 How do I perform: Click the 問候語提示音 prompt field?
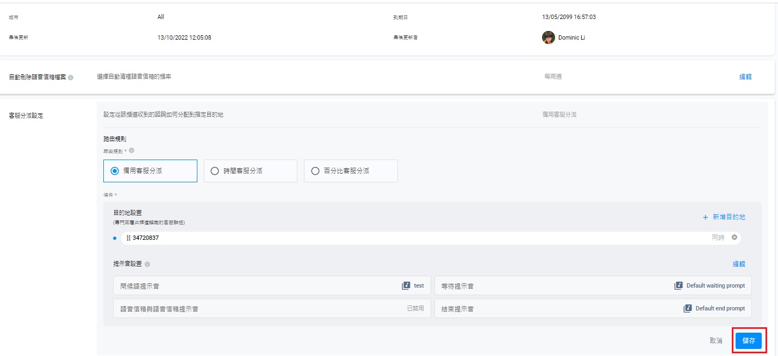click(272, 285)
